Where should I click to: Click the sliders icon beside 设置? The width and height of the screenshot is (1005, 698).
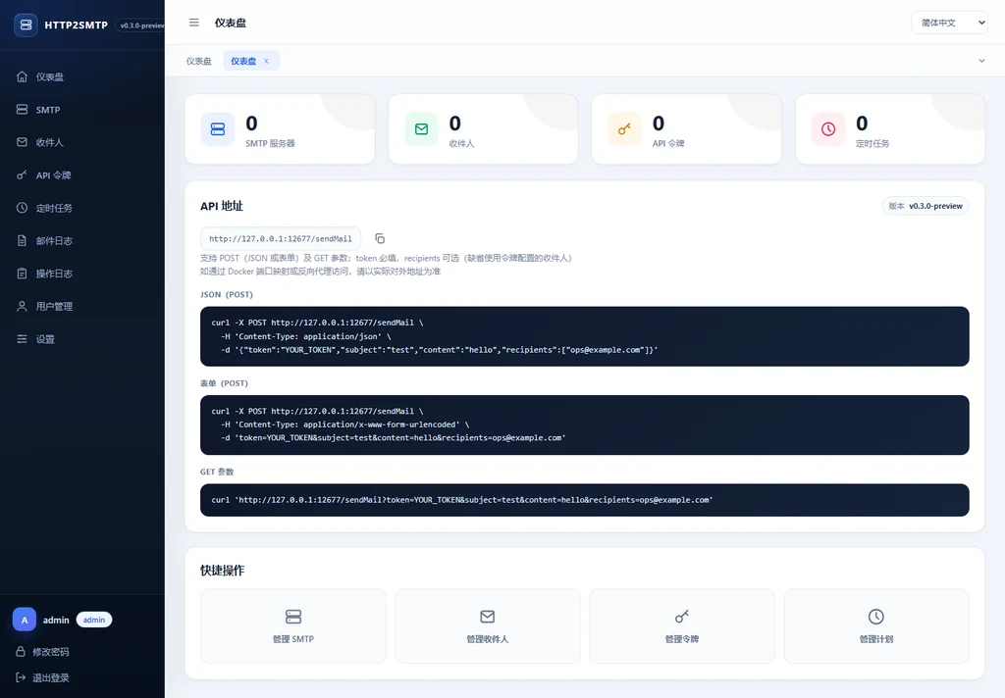click(x=22, y=339)
